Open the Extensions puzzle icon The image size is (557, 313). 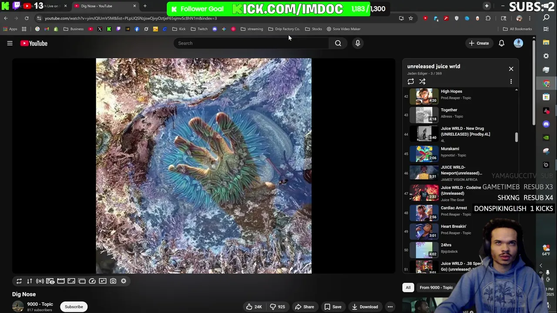[488, 18]
